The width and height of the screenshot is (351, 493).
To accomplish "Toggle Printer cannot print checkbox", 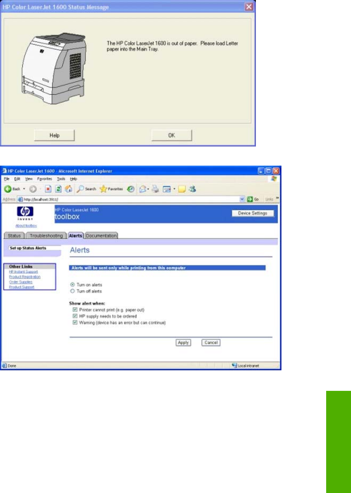I will click(75, 310).
